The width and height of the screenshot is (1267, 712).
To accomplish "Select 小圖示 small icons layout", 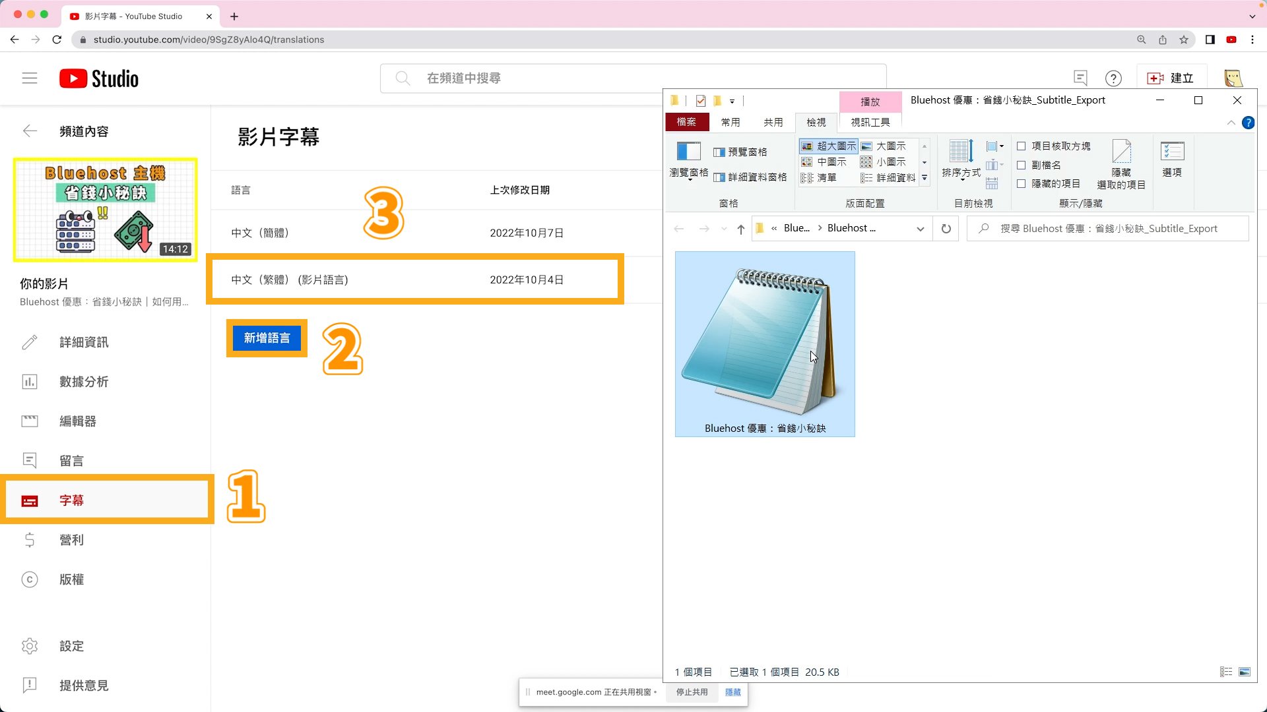I will pos(884,162).
